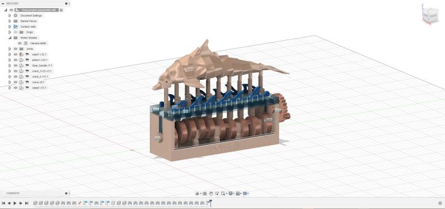Open Grid and Snaps settings icon
The height and width of the screenshot is (209, 445).
[x=238, y=193]
